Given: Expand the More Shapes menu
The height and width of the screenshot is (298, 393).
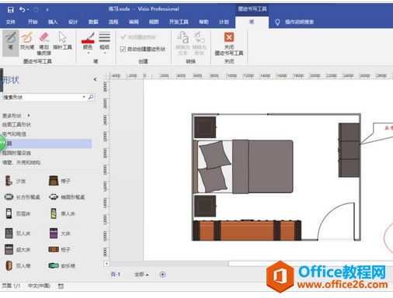Looking at the screenshot, I should click(x=16, y=116).
